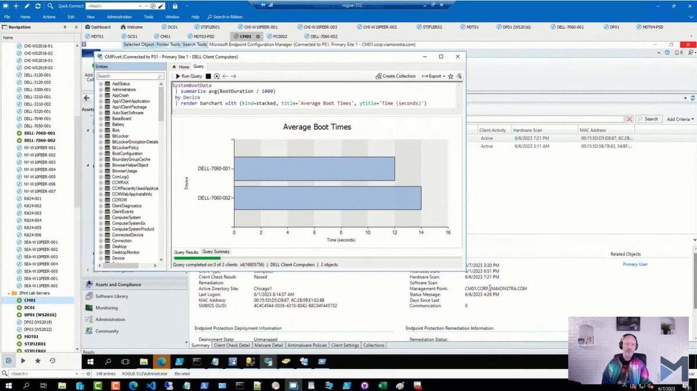Click the Search button next to filter box
Screen dimensions: 697x391
(648, 119)
